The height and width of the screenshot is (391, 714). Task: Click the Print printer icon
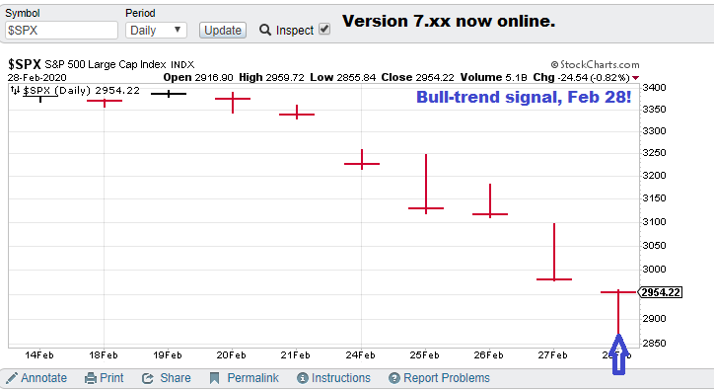coord(91,378)
